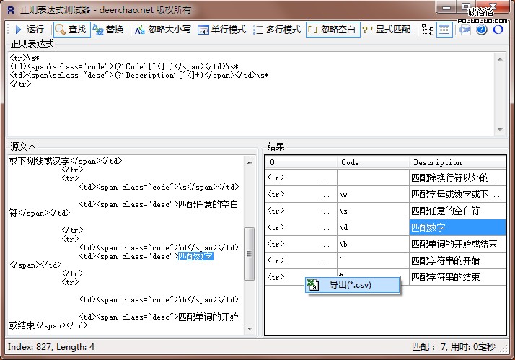The height and width of the screenshot is (360, 515).
Task: Click the Description column header
Action: point(456,162)
